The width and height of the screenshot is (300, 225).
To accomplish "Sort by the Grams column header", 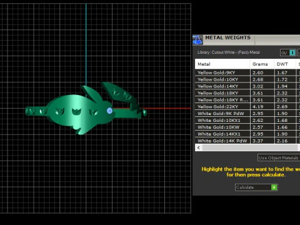I will pyautogui.click(x=262, y=64).
